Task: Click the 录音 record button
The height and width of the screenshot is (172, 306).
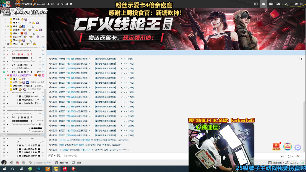Action: pos(77,162)
